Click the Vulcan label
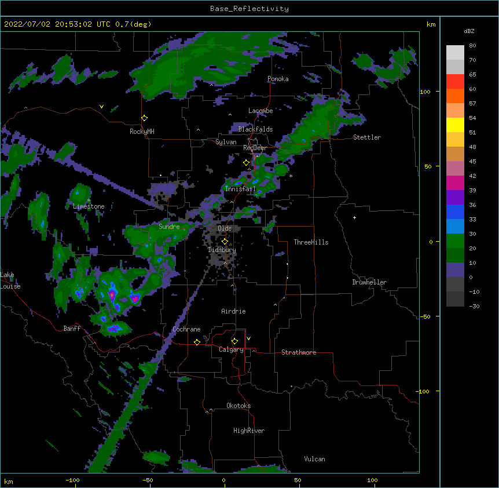Viewport: 499px width, 488px height. click(314, 459)
